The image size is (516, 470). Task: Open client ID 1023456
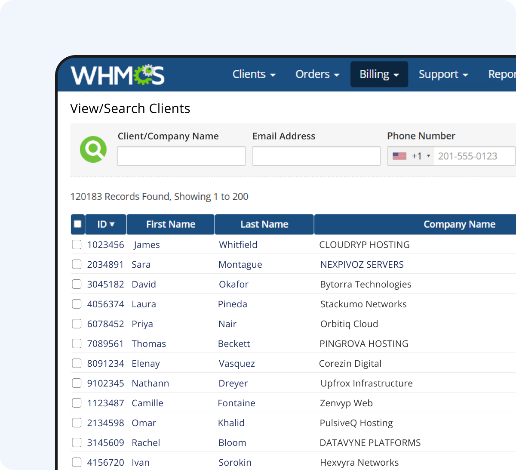[x=105, y=244]
